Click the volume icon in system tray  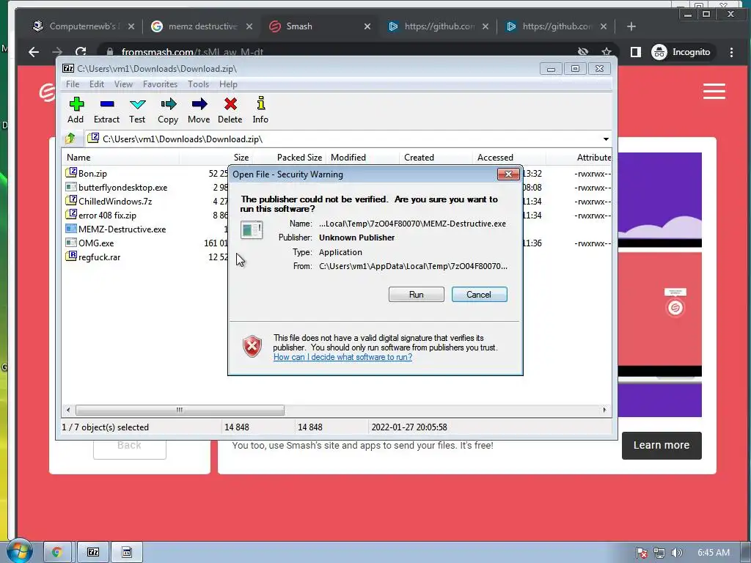[676, 553]
